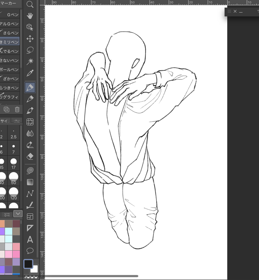Select the Balloon speech bubble tool
The image size is (259, 280).
(30, 250)
